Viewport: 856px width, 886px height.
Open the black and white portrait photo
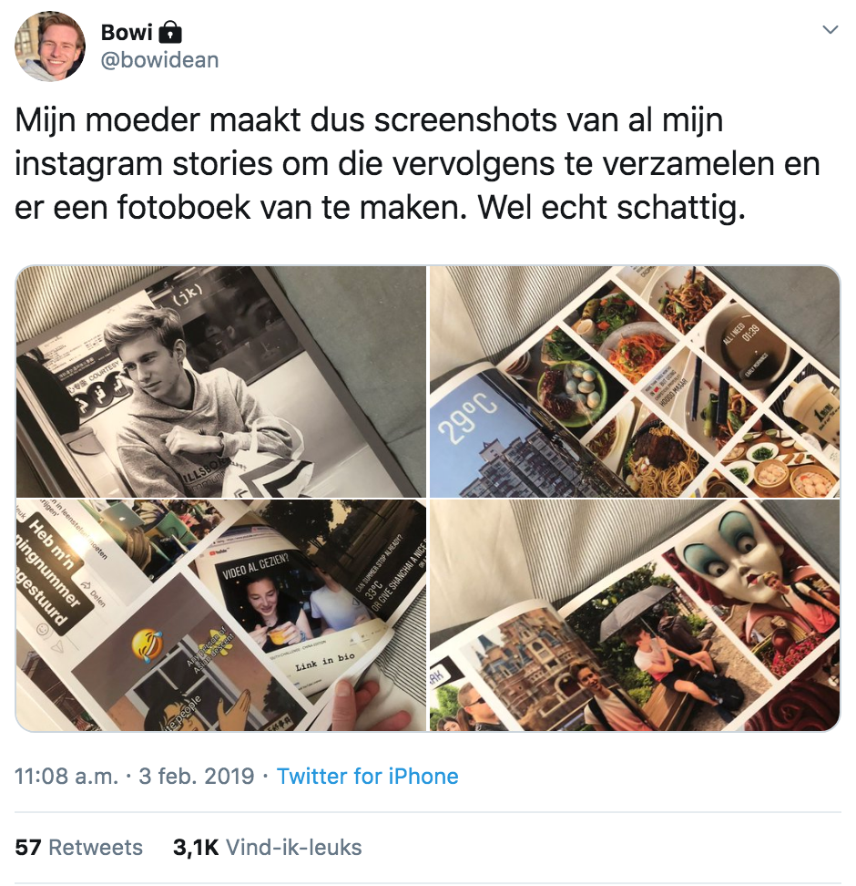tap(220, 382)
